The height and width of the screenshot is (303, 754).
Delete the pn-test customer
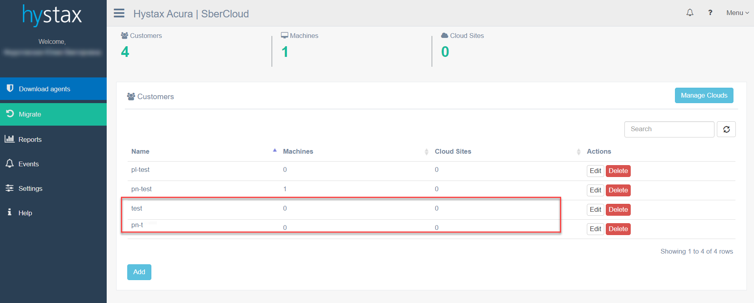618,190
